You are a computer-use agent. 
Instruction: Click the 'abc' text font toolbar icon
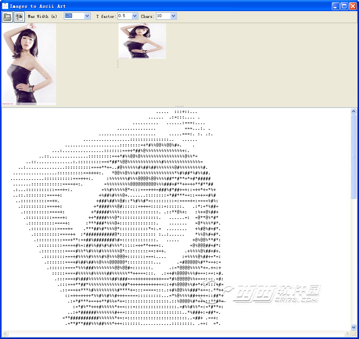(19, 17)
